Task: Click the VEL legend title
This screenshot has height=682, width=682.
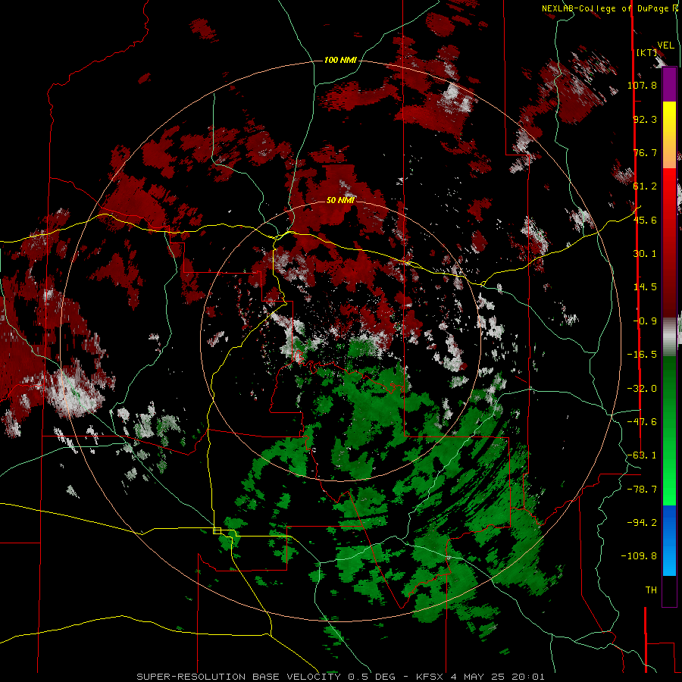Action: 665,45
